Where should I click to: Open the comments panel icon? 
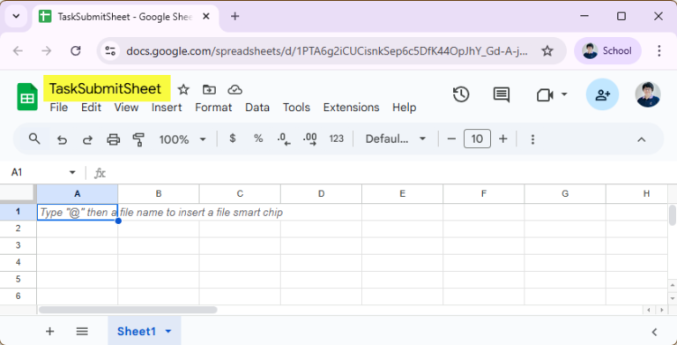501,94
